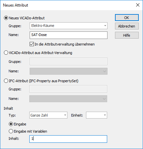The width and height of the screenshot is (143, 149).
Task: Click the Abbrechen button
Action: point(127,26)
